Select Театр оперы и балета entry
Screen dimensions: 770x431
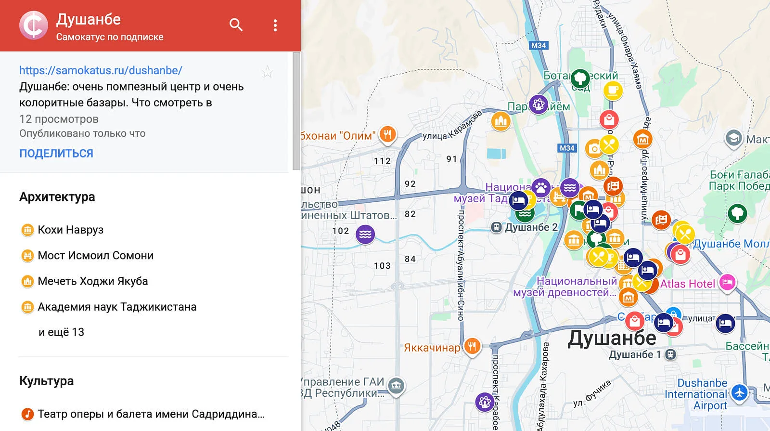tap(151, 414)
